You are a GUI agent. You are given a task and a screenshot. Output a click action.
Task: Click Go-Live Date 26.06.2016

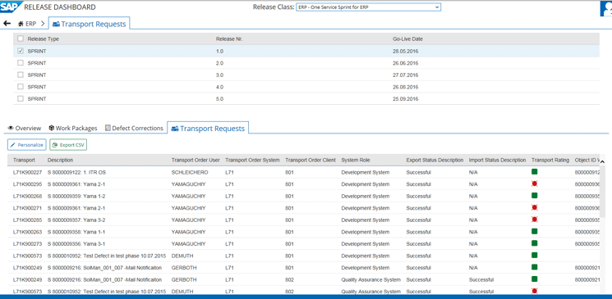coord(406,63)
